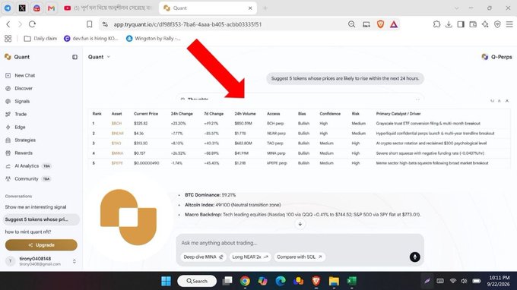This screenshot has width=517, height=290.
Task: Open Brave Leo AI icon
Action: [485, 24]
